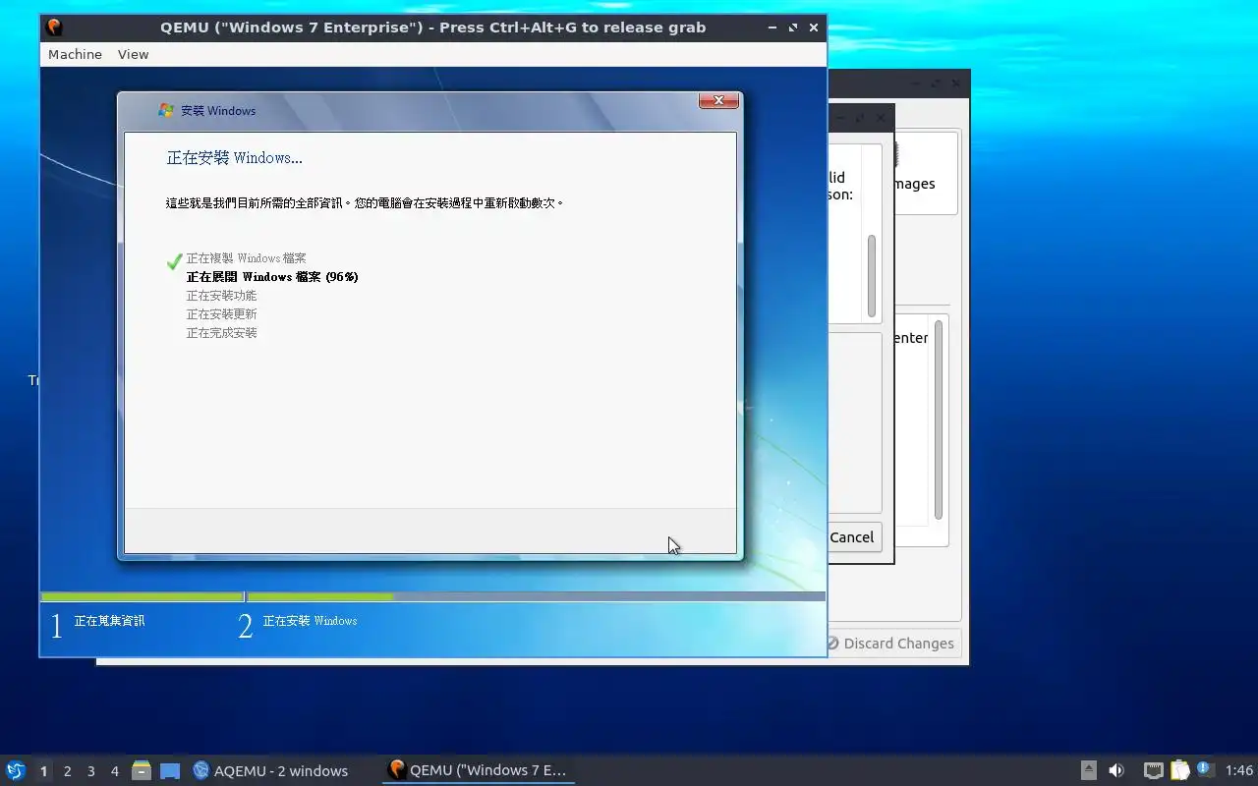Open the clipboard manager tray icon

[1179, 770]
